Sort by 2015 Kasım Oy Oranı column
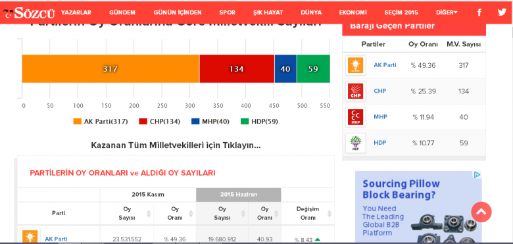 (x=175, y=213)
